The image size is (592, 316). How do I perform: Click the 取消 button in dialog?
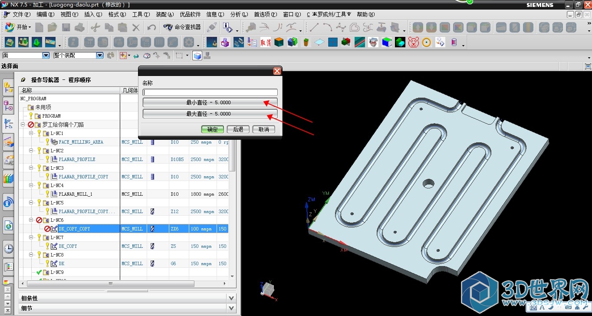264,129
